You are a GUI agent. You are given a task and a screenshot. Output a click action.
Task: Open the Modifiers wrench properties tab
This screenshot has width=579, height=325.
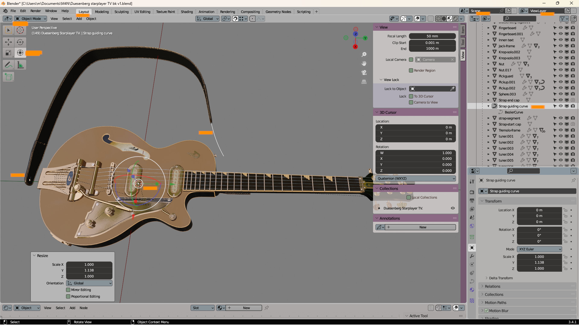472,256
